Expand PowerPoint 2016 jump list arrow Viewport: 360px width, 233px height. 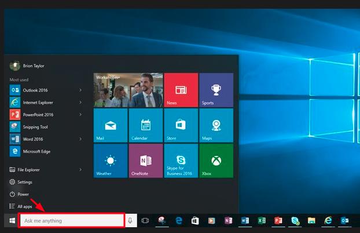(x=80, y=114)
